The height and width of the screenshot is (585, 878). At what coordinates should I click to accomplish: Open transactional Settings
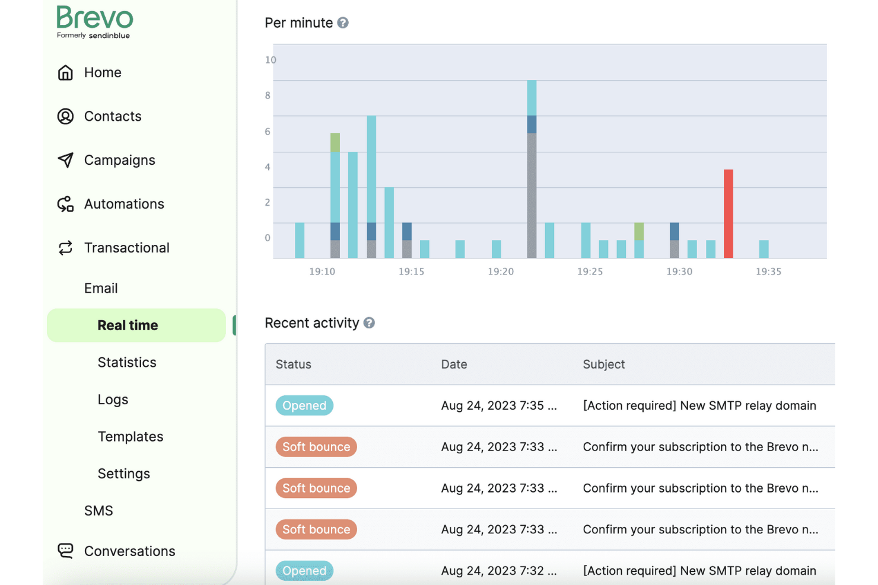point(123,474)
